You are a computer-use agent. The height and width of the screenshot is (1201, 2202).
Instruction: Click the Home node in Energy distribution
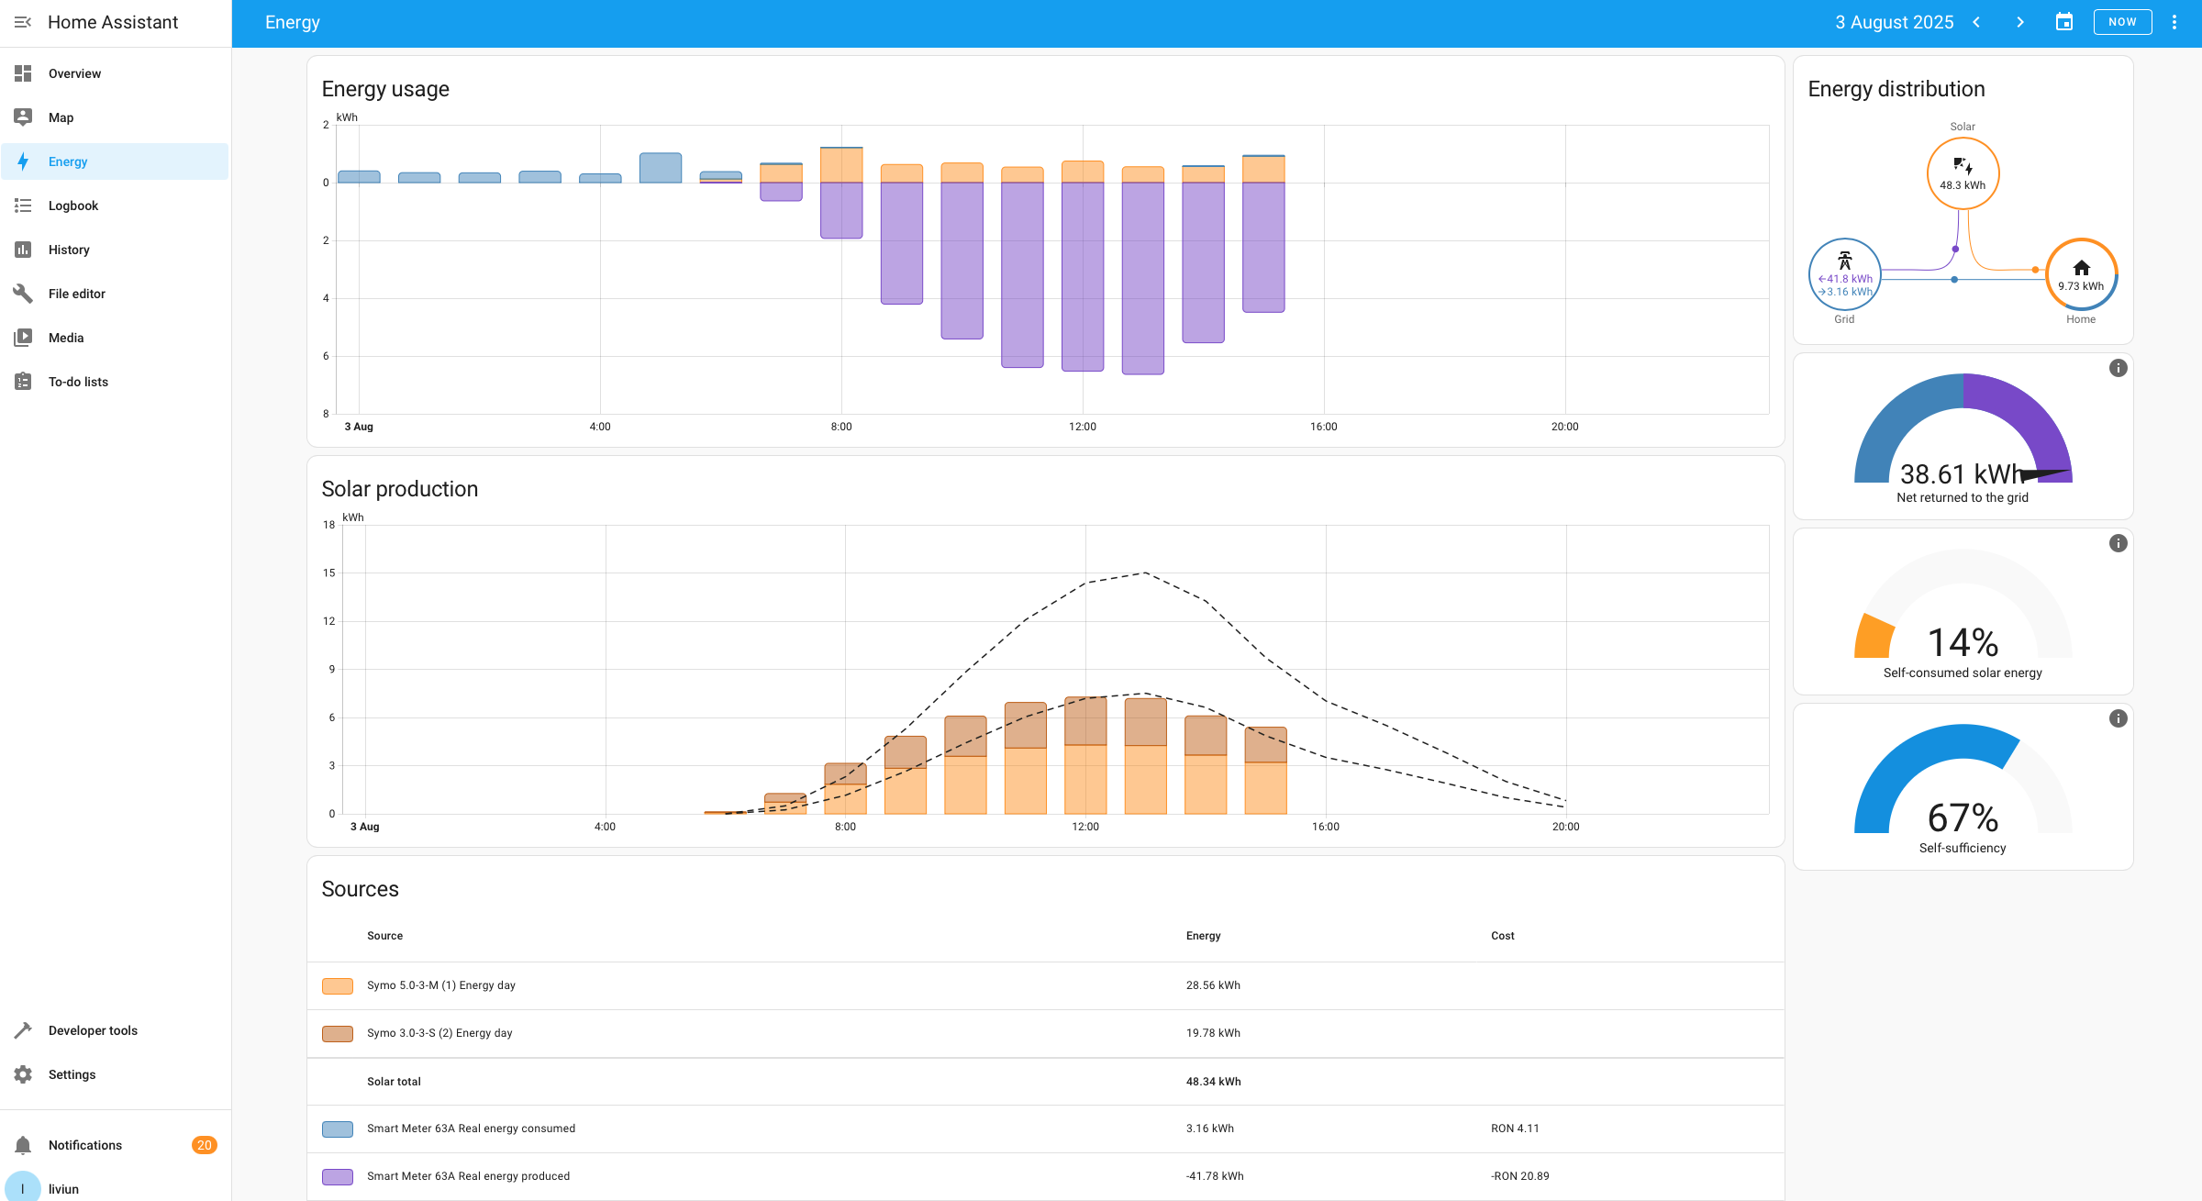point(2081,274)
